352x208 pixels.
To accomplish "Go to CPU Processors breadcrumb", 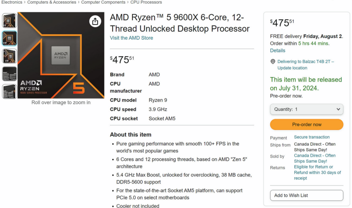I will coord(146,2).
